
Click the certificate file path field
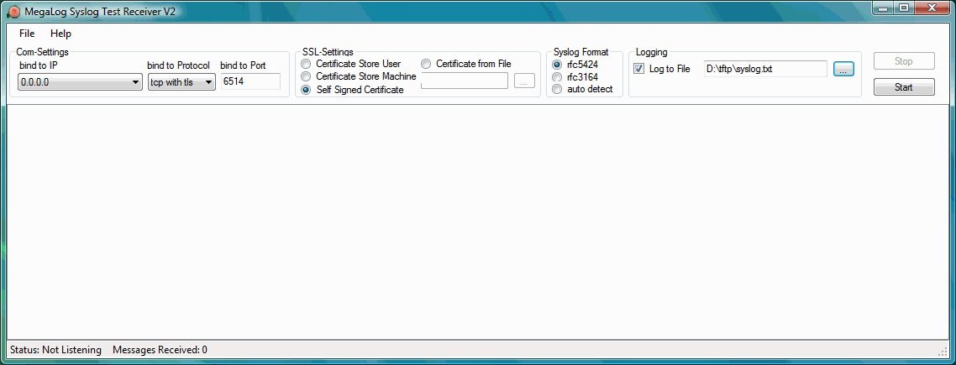click(x=464, y=81)
